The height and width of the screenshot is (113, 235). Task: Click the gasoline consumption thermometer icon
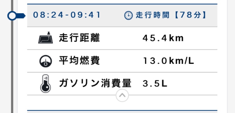pos(45,84)
